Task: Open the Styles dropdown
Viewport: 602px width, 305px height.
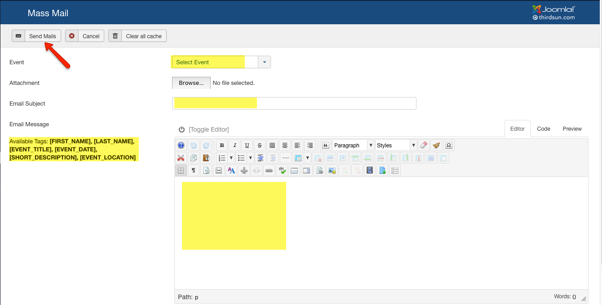Action: [x=396, y=146]
